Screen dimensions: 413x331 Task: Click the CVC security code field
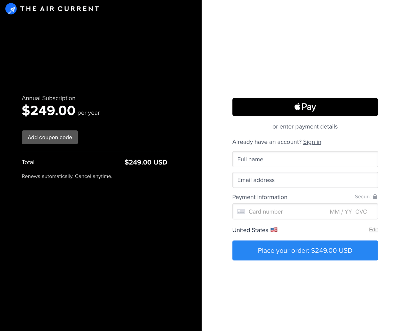[x=361, y=211]
